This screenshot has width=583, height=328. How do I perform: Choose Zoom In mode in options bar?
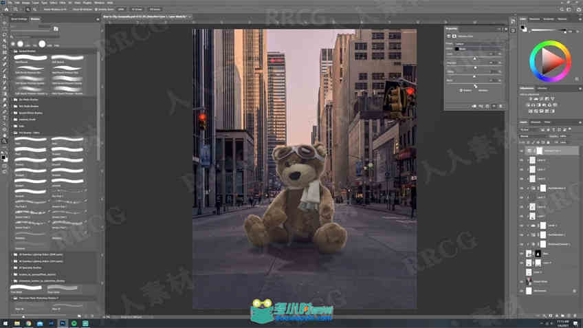[x=28, y=10]
